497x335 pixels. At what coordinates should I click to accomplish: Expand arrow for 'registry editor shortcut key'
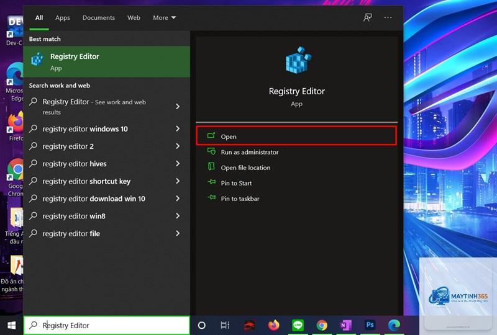178,181
